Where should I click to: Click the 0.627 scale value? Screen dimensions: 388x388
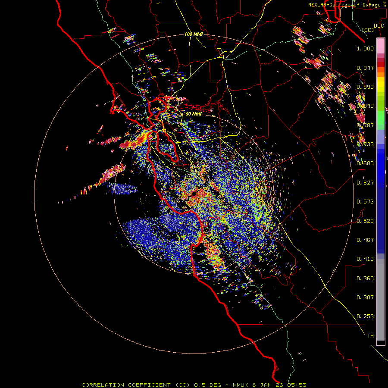(x=365, y=183)
